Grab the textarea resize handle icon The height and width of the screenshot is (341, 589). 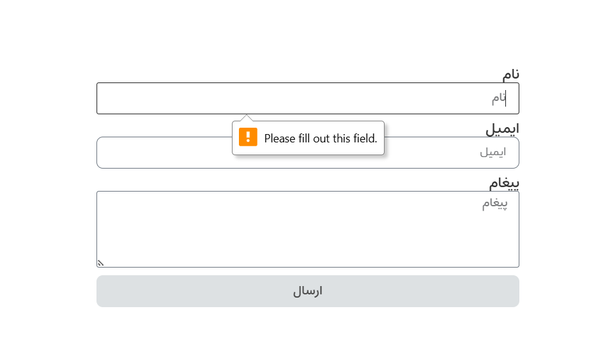pyautogui.click(x=100, y=263)
